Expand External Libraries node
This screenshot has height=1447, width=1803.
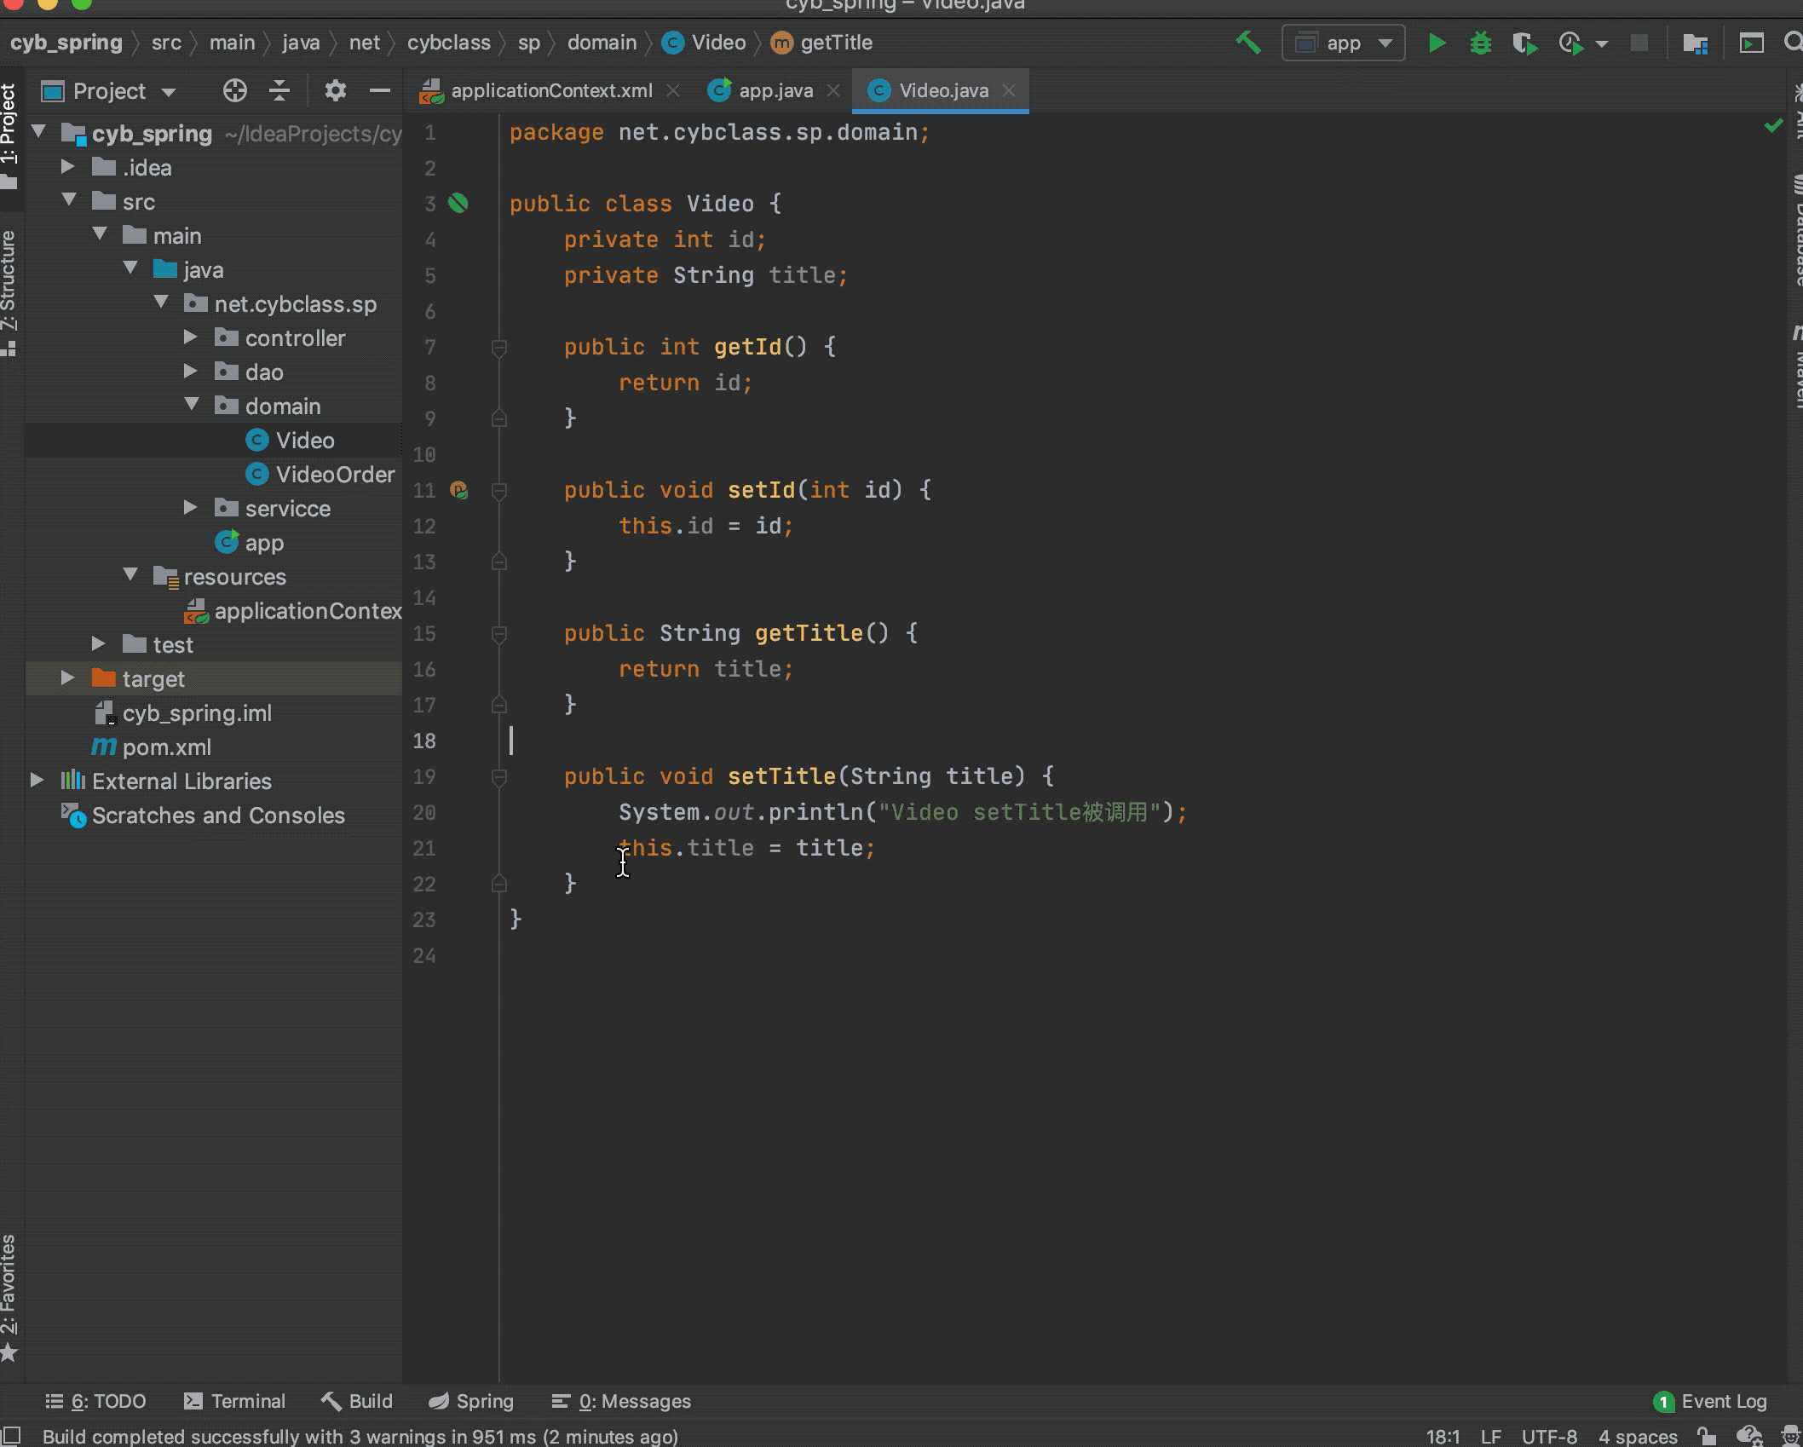tap(37, 780)
